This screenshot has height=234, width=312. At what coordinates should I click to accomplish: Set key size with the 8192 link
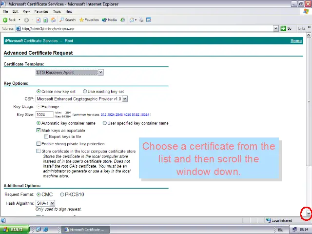(136, 115)
